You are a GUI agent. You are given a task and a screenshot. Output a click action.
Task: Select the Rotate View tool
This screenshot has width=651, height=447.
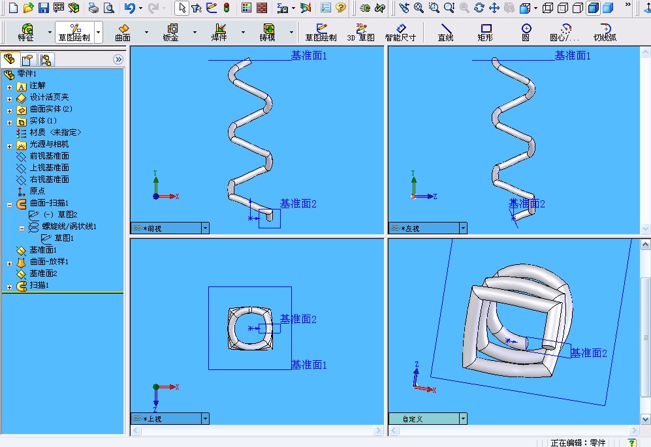coord(479,7)
